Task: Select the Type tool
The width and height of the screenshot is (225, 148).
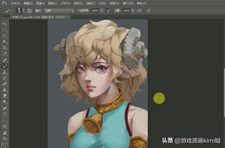Action: point(5,114)
